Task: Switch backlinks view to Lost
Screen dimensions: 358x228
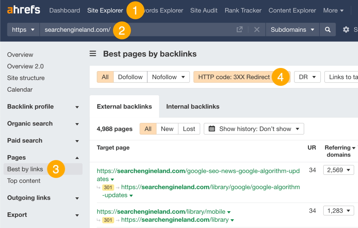Action: 189,129
